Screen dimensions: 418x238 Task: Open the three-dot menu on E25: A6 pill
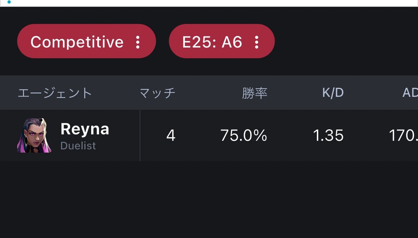(x=256, y=42)
